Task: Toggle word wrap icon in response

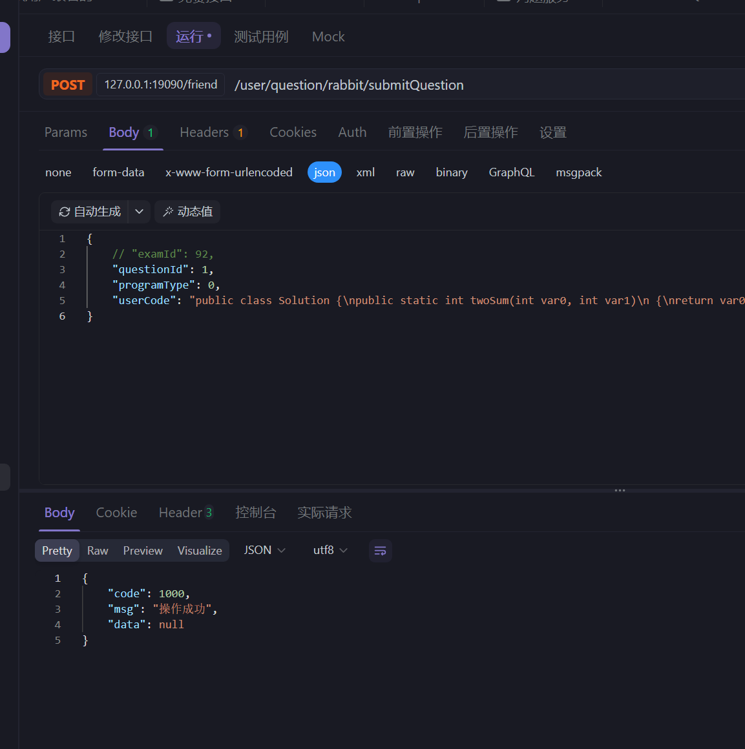Action: [381, 551]
